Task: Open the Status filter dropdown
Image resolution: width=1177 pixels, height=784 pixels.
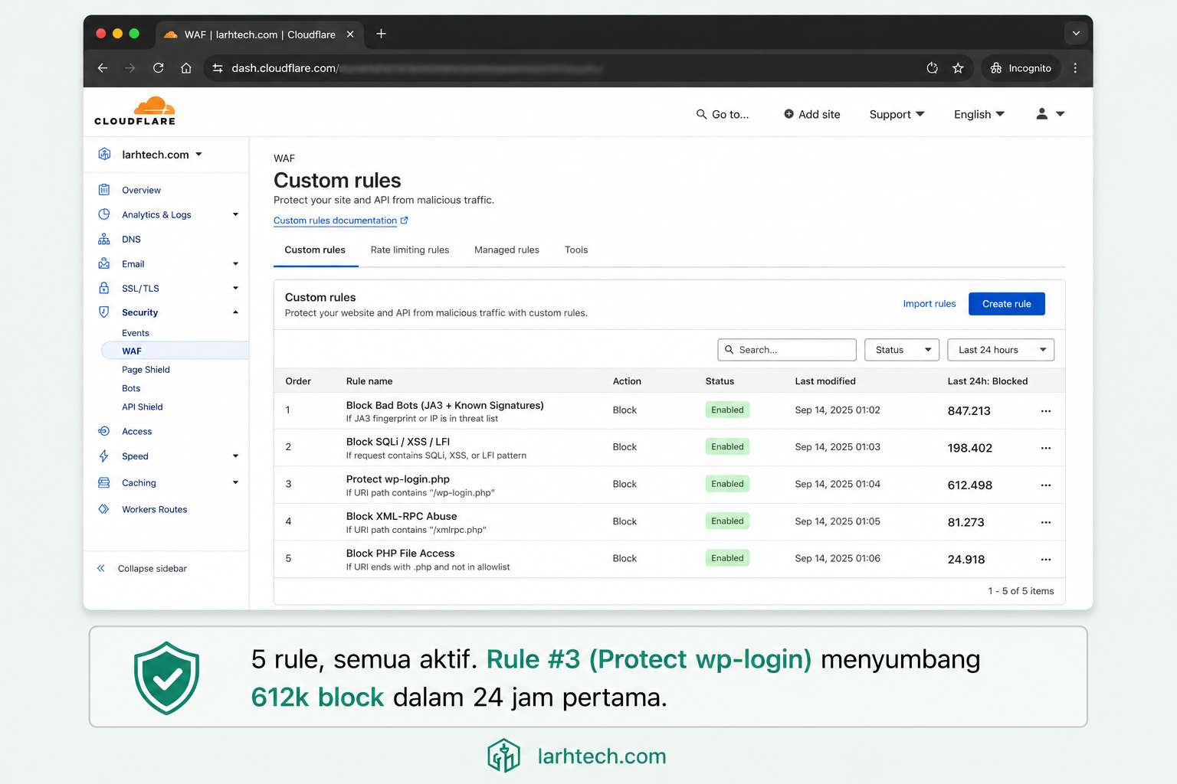Action: click(902, 350)
